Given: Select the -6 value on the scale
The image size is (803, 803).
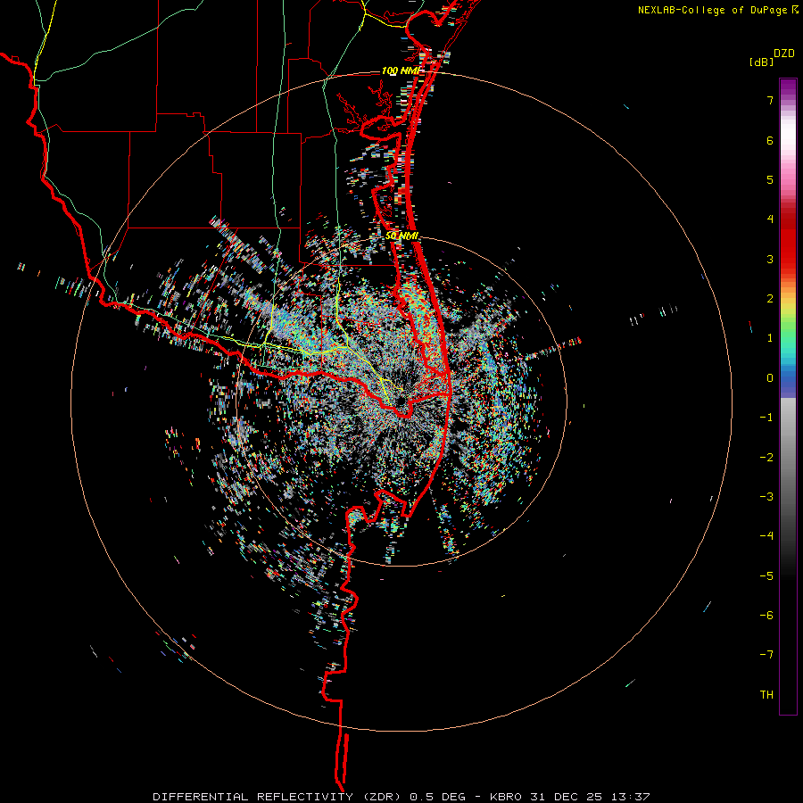Looking at the screenshot, I should coord(766,616).
